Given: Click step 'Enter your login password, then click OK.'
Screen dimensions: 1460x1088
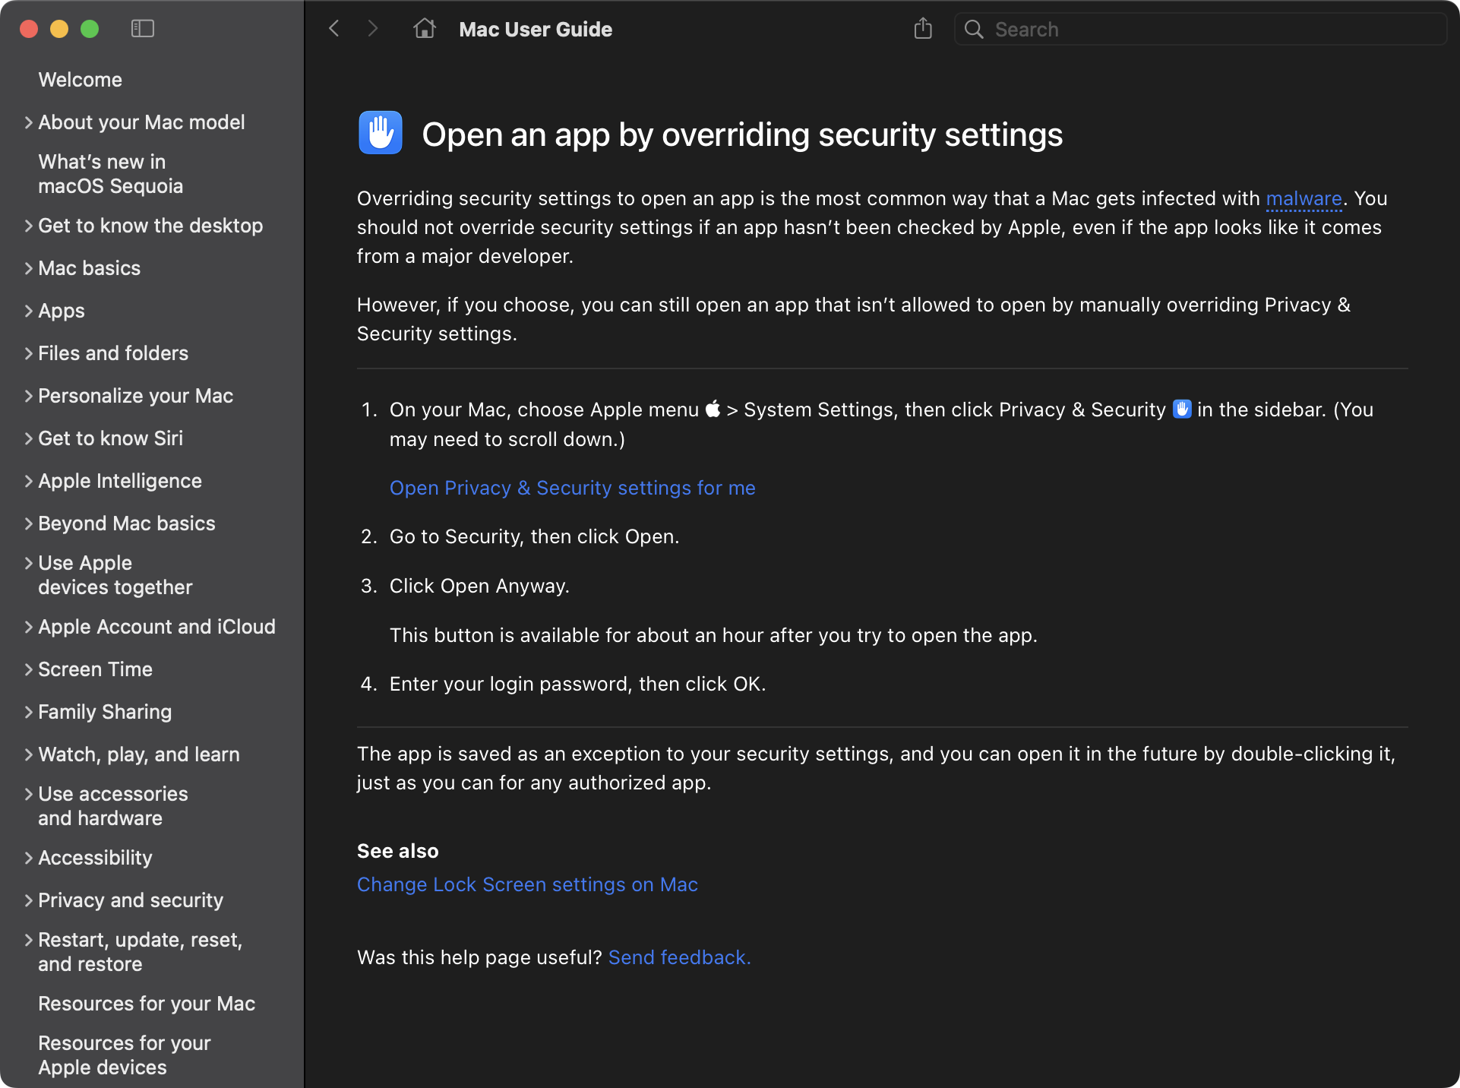Looking at the screenshot, I should point(577,684).
